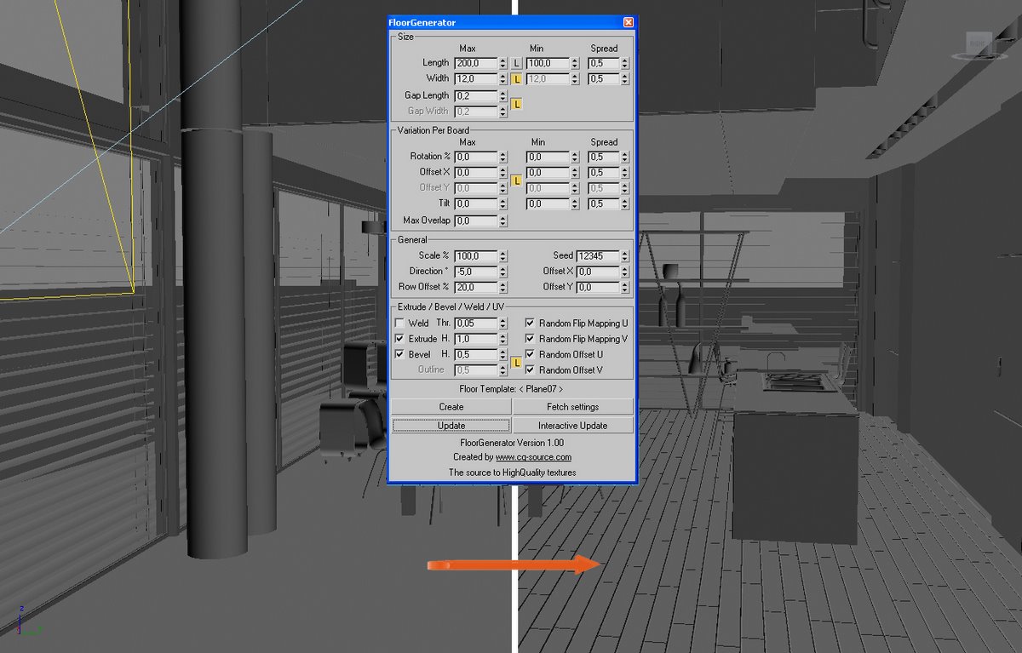1022x653 pixels.
Task: Click the Max Overlap spinner arrows
Action: coord(503,221)
